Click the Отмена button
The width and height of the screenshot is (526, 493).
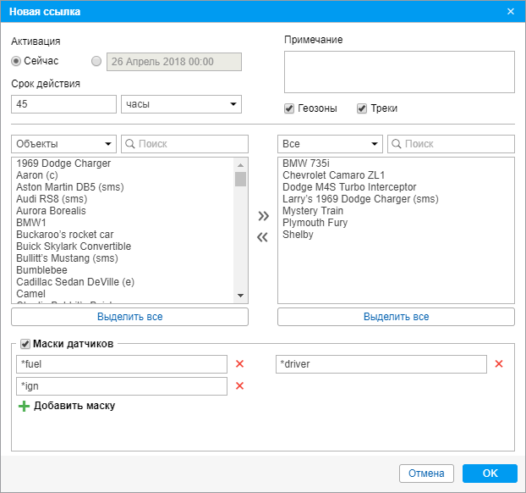tap(426, 474)
